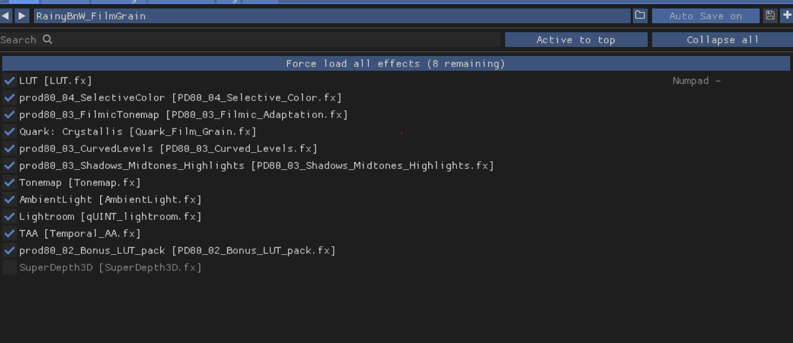
Task: Go to the previous preset with left arrow
Action: point(6,16)
